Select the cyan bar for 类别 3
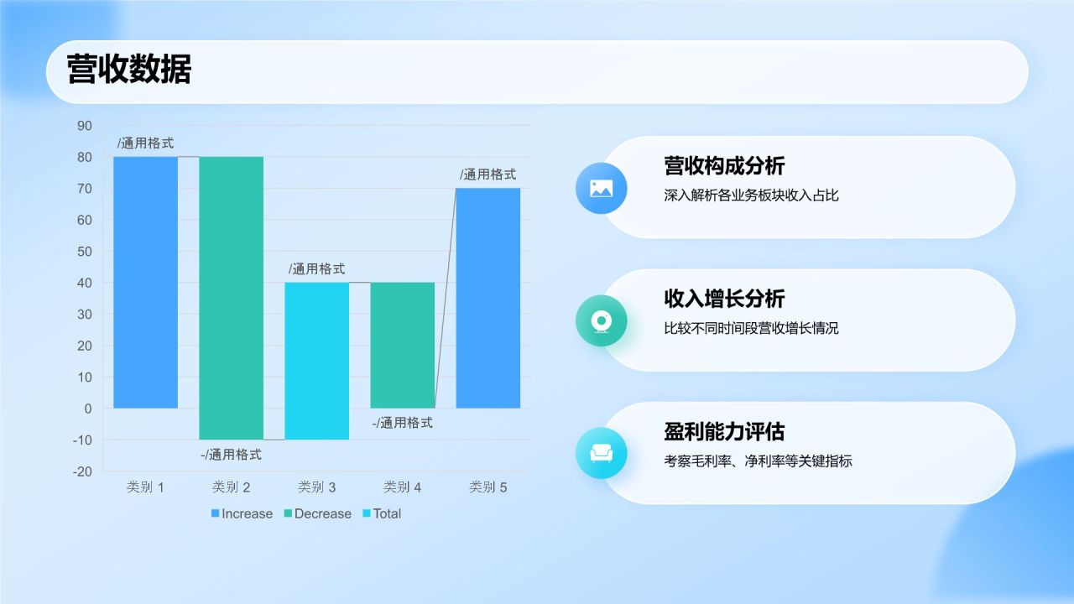1074x604 pixels. pyautogui.click(x=317, y=361)
